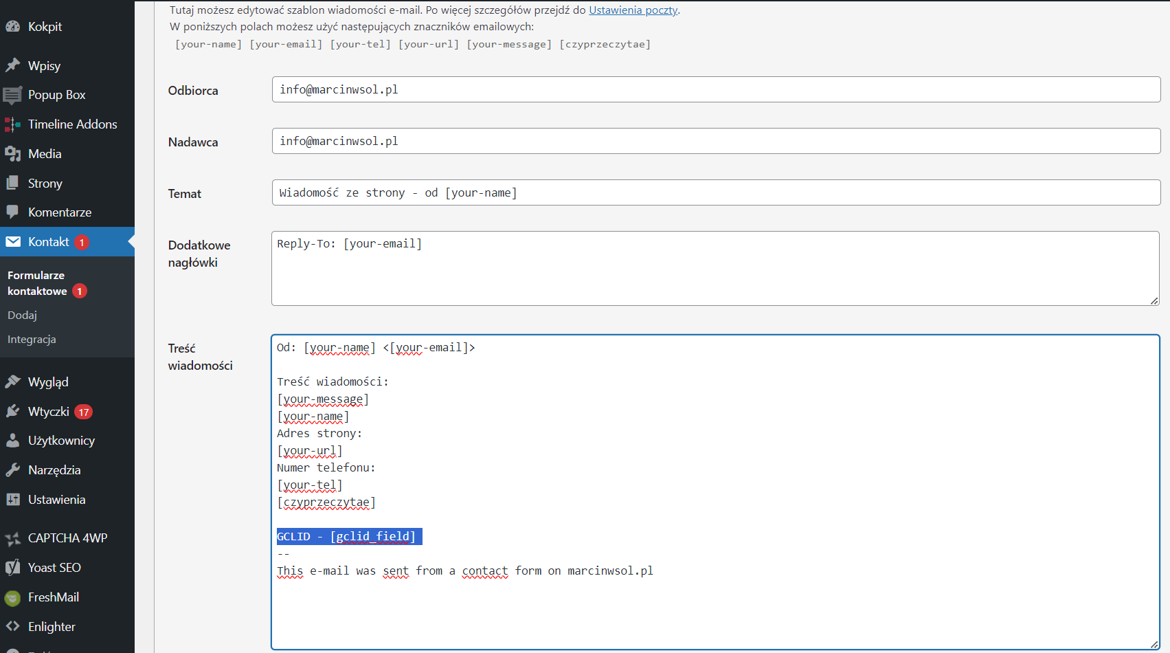
Task: Click the Dodatkowe nagłówki textarea
Action: click(x=715, y=268)
